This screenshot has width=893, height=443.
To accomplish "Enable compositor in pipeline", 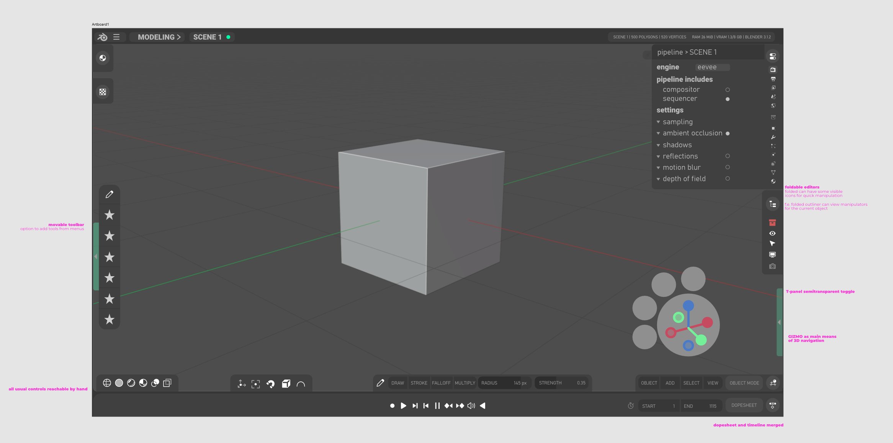I will 728,90.
